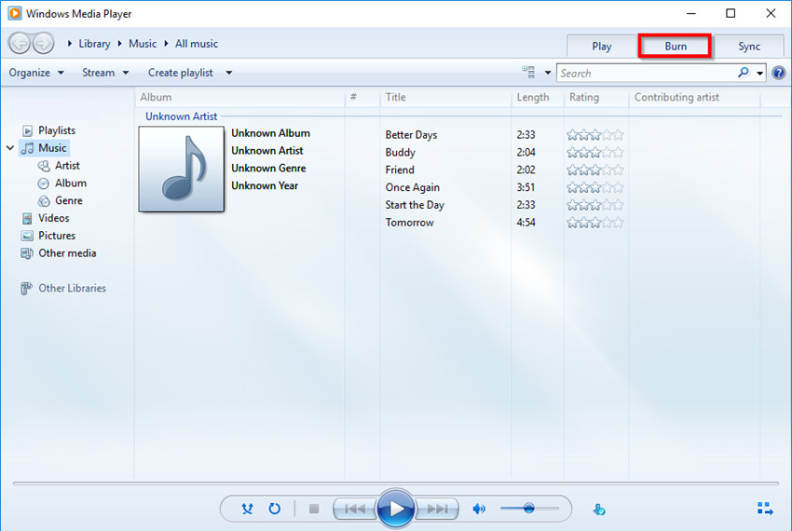Go to the previous track
The image size is (792, 531).
coord(355,509)
